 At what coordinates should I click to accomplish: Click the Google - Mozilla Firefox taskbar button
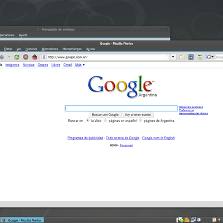[22, 220]
